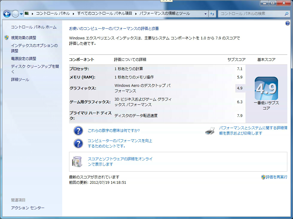The image size is (293, 219).
Task: Click the 基本スコア column header
Action: 266,60
